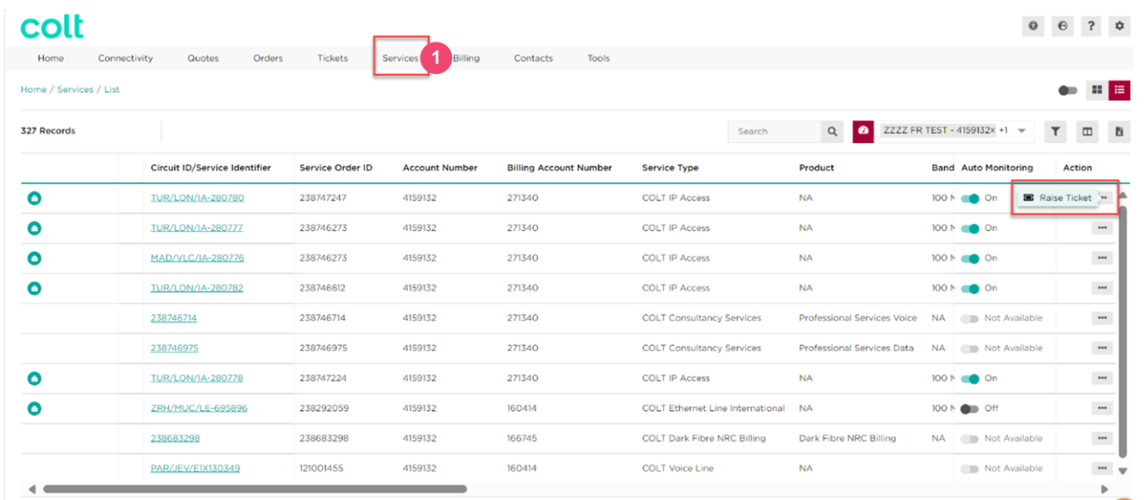Screen dimensions: 1146x500
Task: Open the globe language icon
Action: [1062, 26]
